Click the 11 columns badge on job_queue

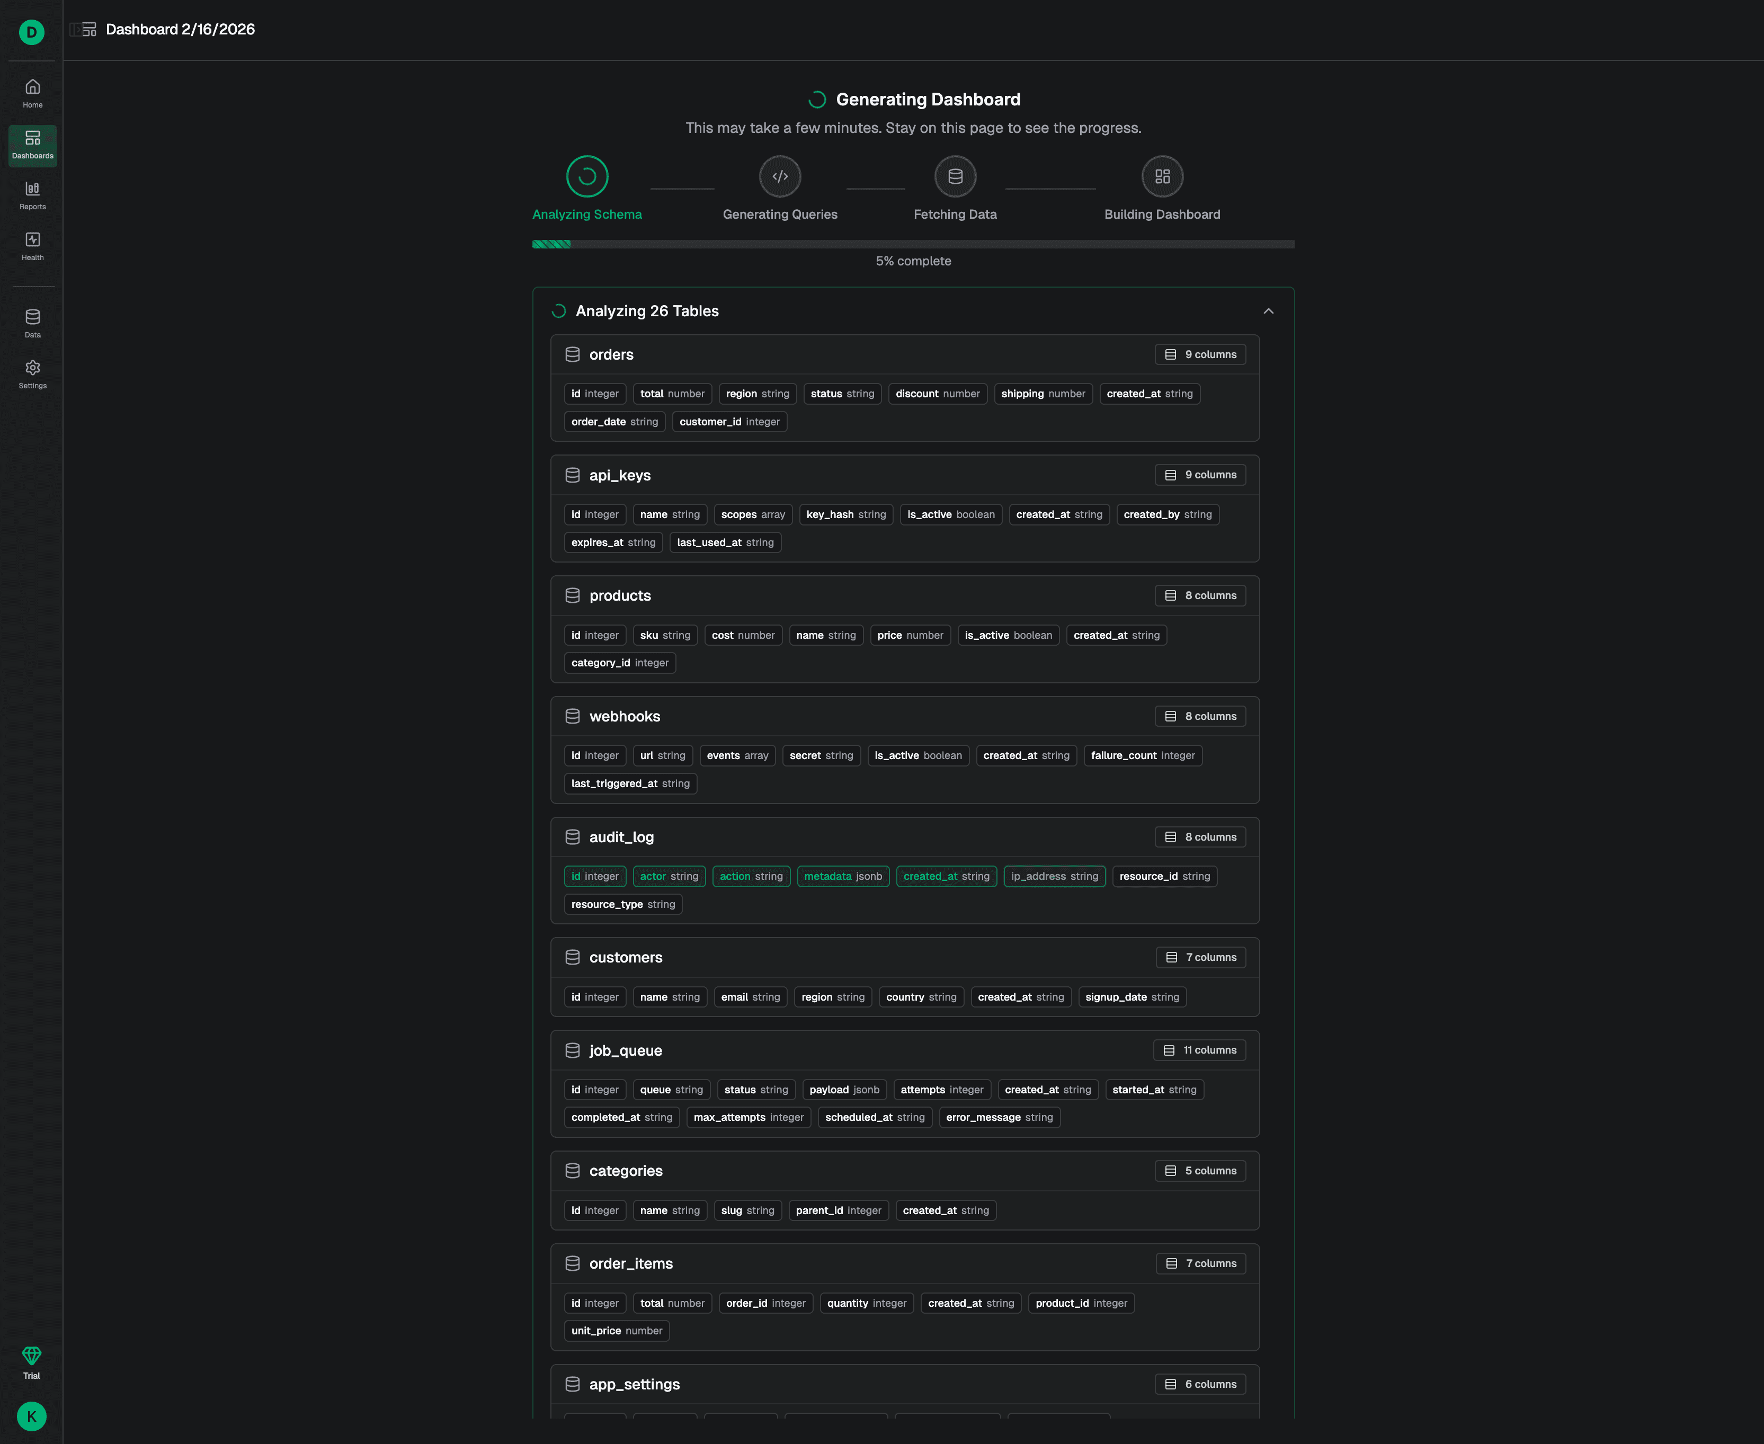tap(1199, 1050)
